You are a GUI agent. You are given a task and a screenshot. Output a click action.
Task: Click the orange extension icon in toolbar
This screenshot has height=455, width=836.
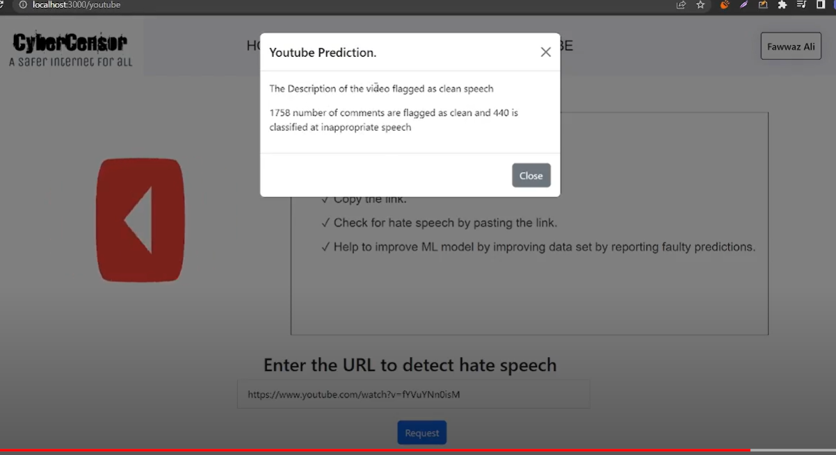(724, 5)
